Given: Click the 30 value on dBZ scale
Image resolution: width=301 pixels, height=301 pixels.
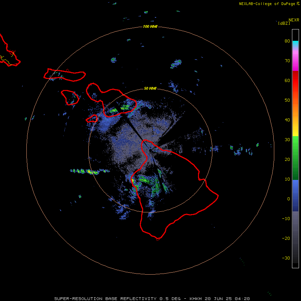Looking at the screenshot, I should pos(287,140).
